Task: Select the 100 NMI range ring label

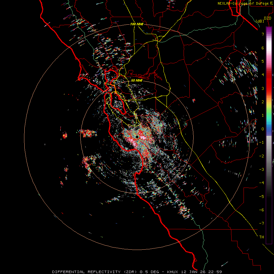Action: point(137,24)
